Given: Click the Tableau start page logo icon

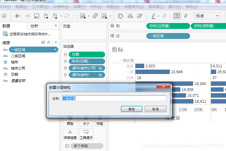Looking at the screenshot, I should coord(4,16).
